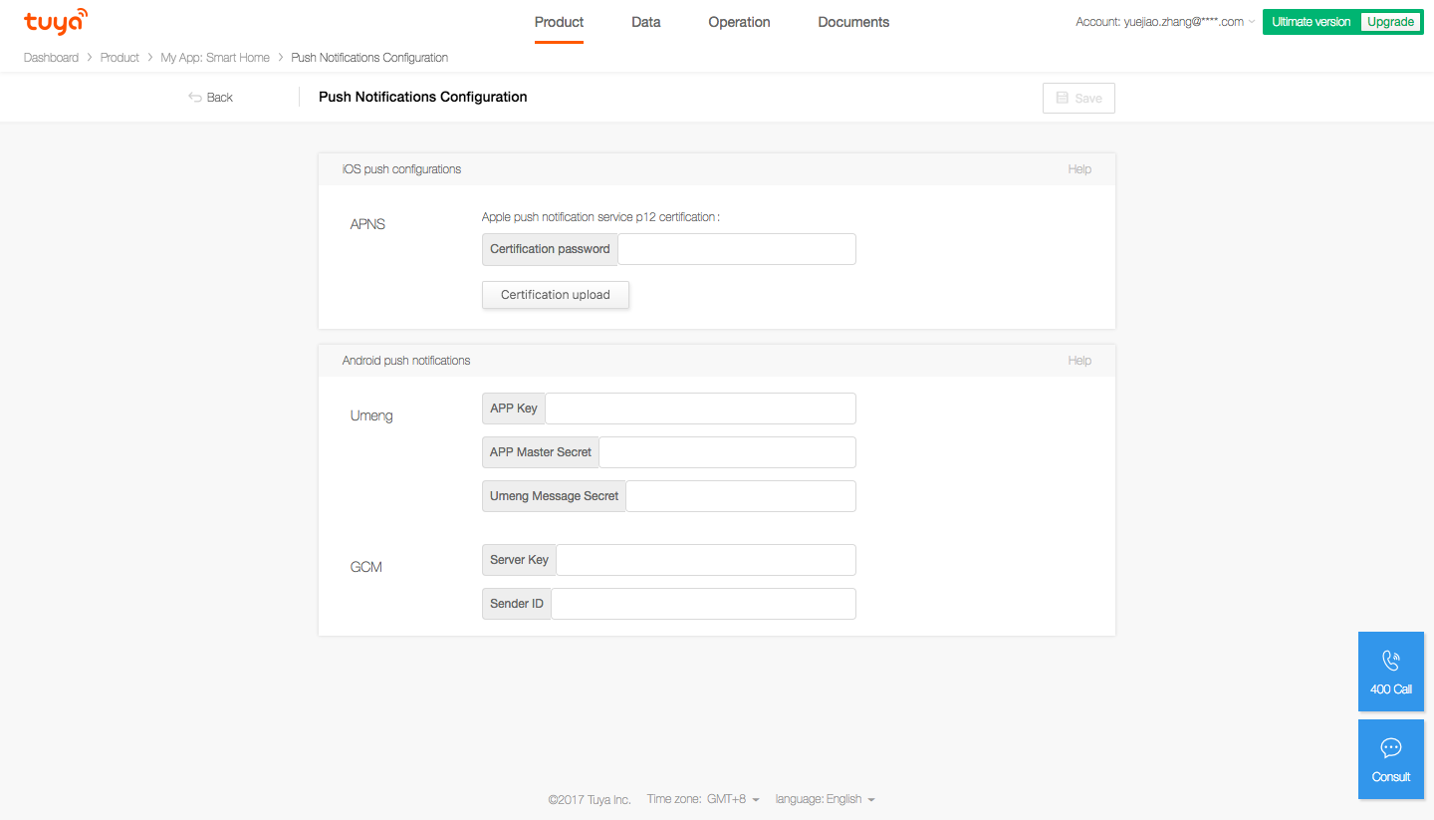The height and width of the screenshot is (820, 1434).
Task: Open the Product tab
Action: 559,22
